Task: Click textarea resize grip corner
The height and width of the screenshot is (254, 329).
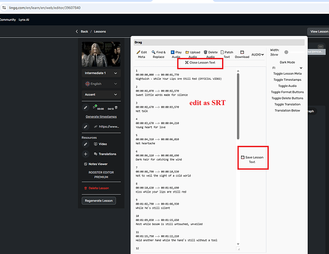Action: pos(238,249)
